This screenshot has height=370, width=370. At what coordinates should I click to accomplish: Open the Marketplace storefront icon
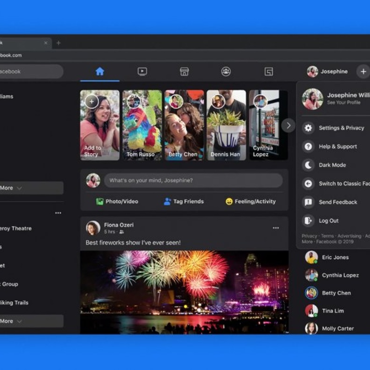(x=184, y=71)
